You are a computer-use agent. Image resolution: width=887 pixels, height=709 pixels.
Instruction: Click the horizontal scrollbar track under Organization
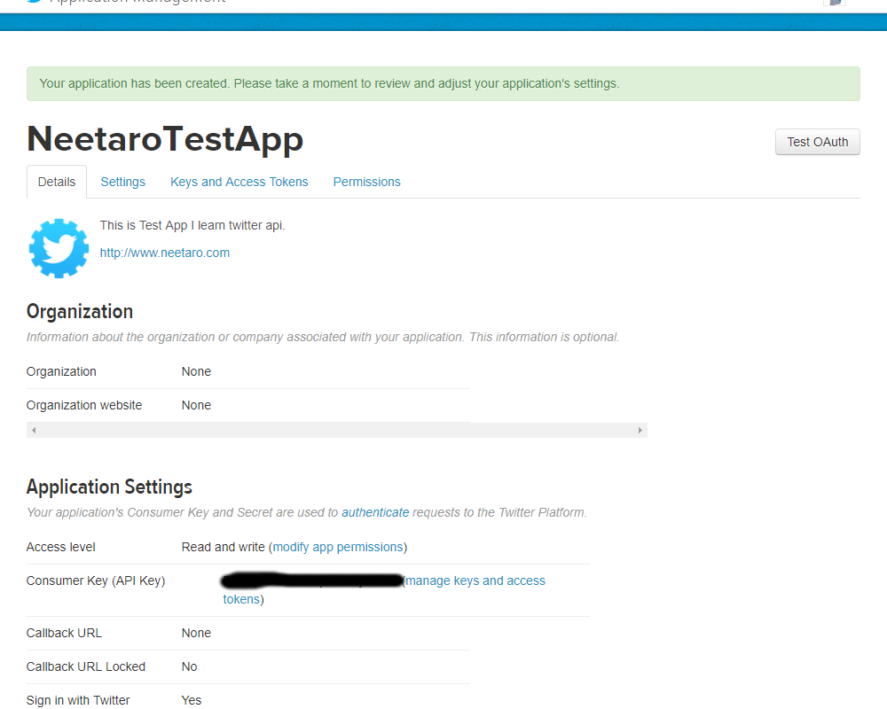tap(336, 430)
